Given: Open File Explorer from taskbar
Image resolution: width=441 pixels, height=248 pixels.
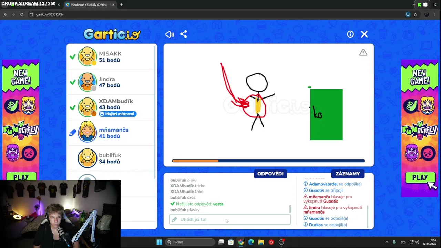Looking at the screenshot, I should [261, 242].
